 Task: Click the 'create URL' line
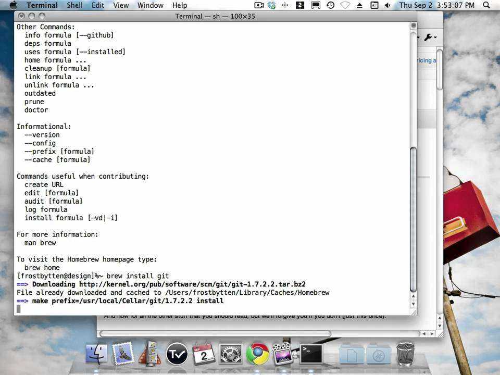44,184
